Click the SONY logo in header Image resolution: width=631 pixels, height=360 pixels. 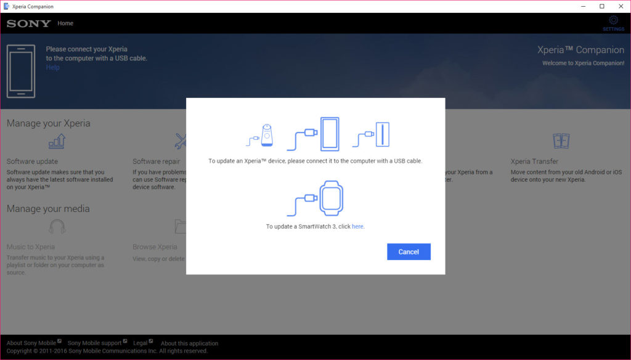[28, 23]
